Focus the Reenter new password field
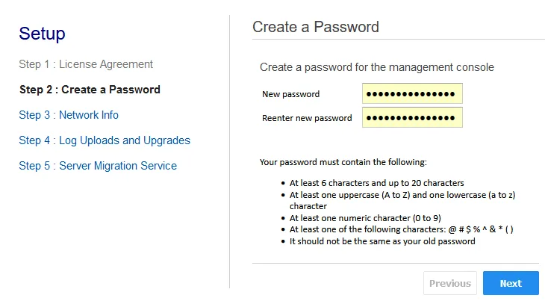 (412, 118)
